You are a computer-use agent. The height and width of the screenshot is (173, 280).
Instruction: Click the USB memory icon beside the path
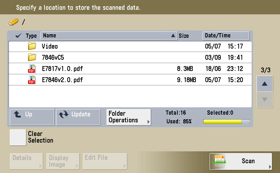13,22
